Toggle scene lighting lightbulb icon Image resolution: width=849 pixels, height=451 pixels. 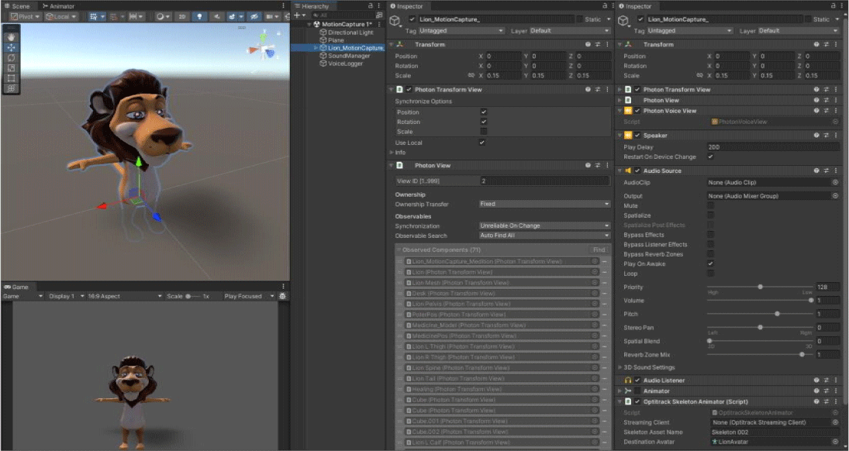[x=199, y=17]
